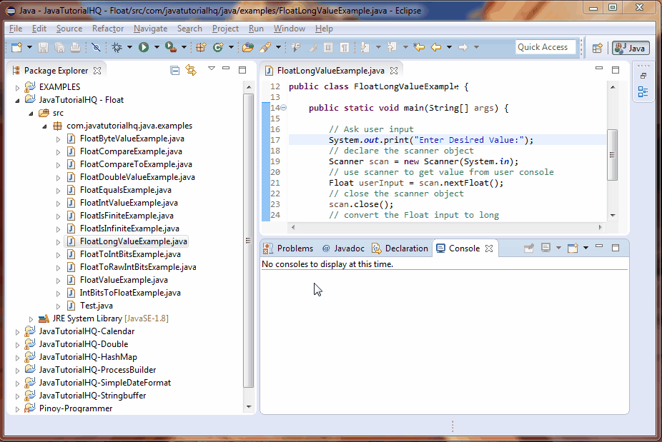662x442 pixels.
Task: Click the Quick Access search field
Action: coord(545,47)
